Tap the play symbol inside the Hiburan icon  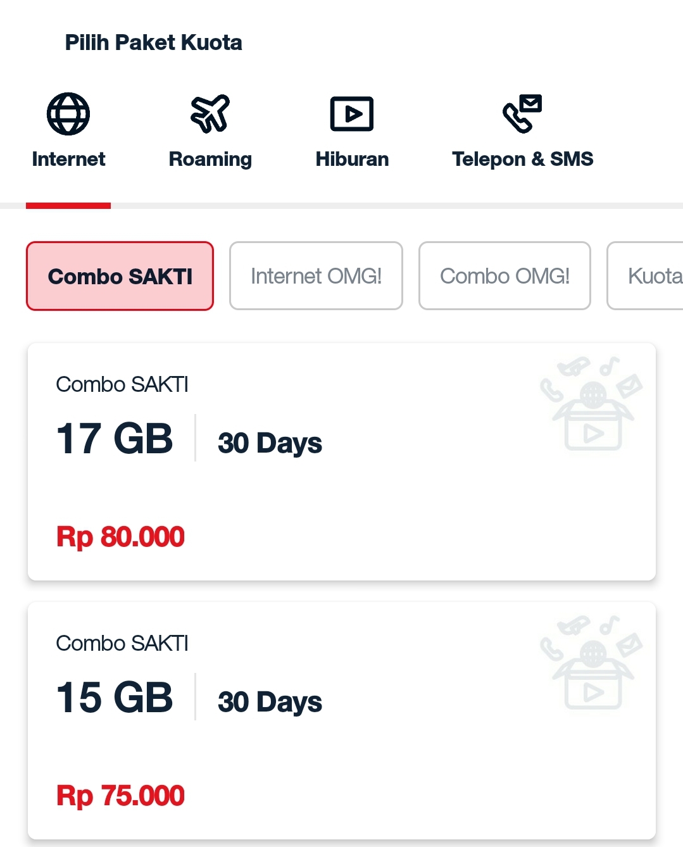coord(354,115)
